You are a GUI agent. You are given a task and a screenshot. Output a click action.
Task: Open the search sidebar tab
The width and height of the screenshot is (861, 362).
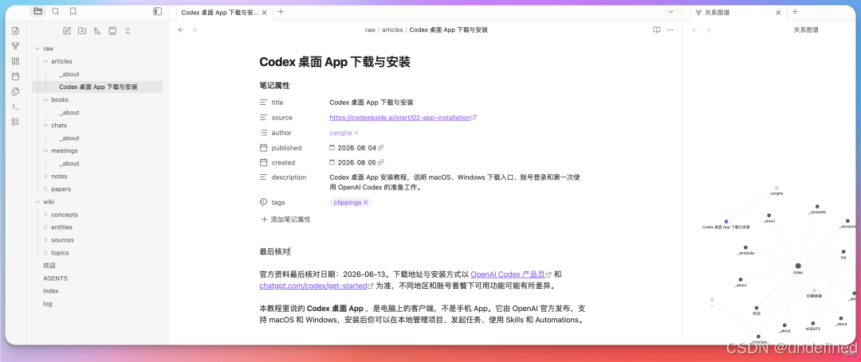(56, 11)
